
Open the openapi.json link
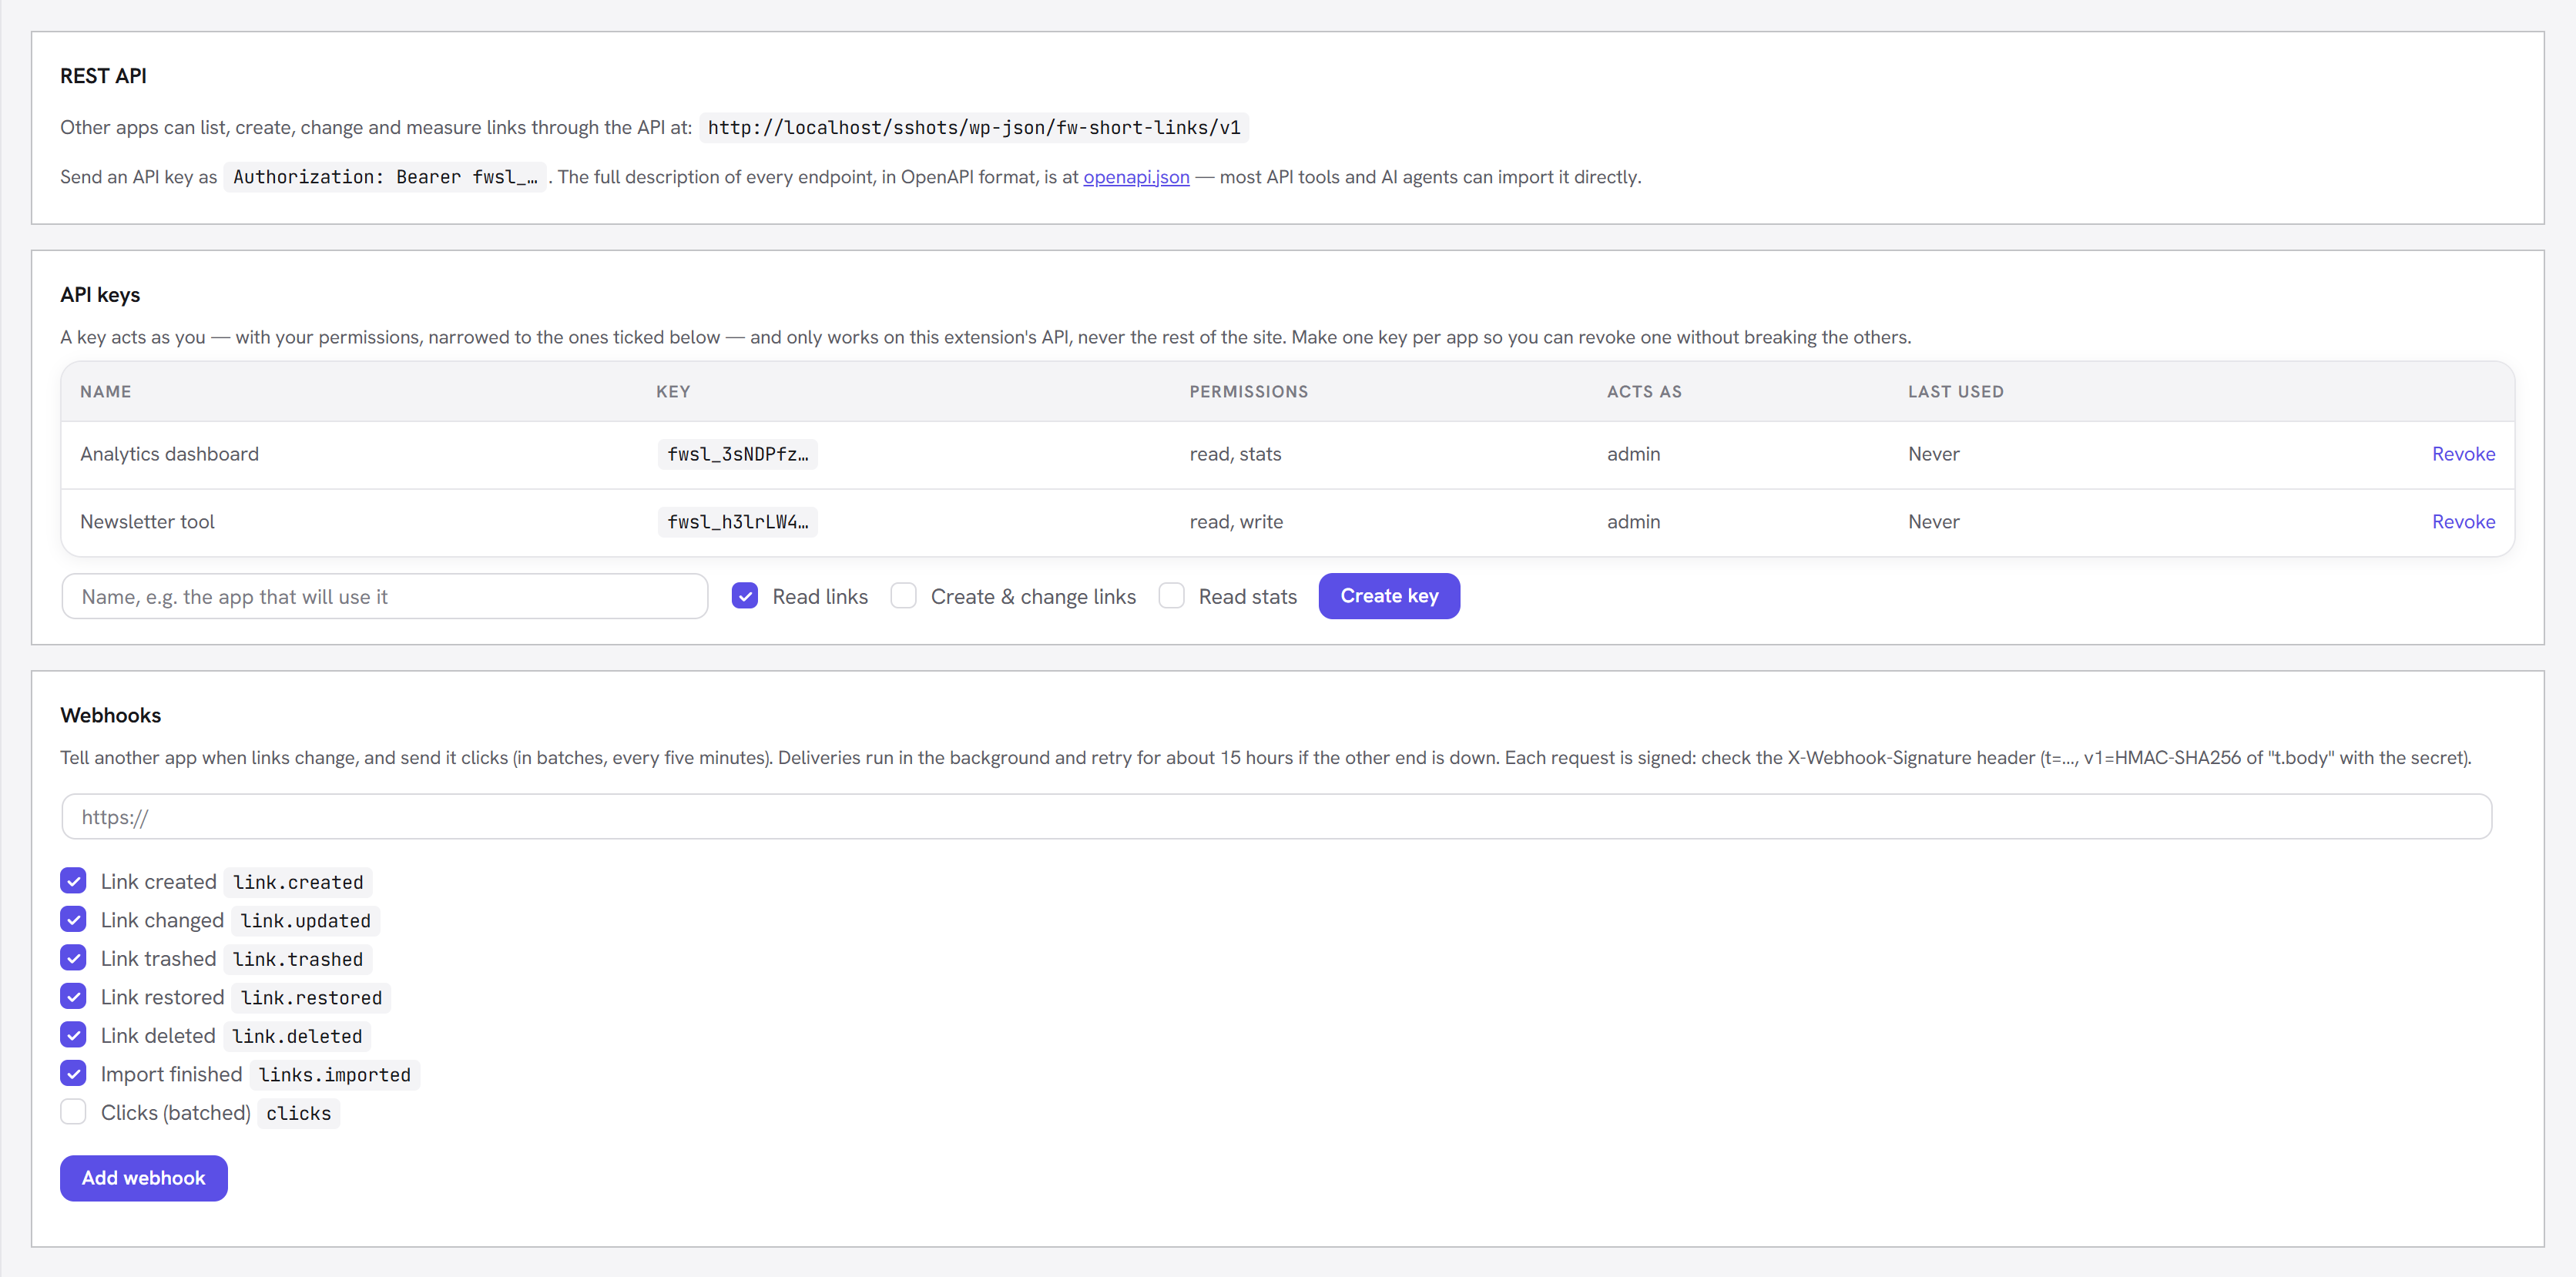coord(1136,177)
